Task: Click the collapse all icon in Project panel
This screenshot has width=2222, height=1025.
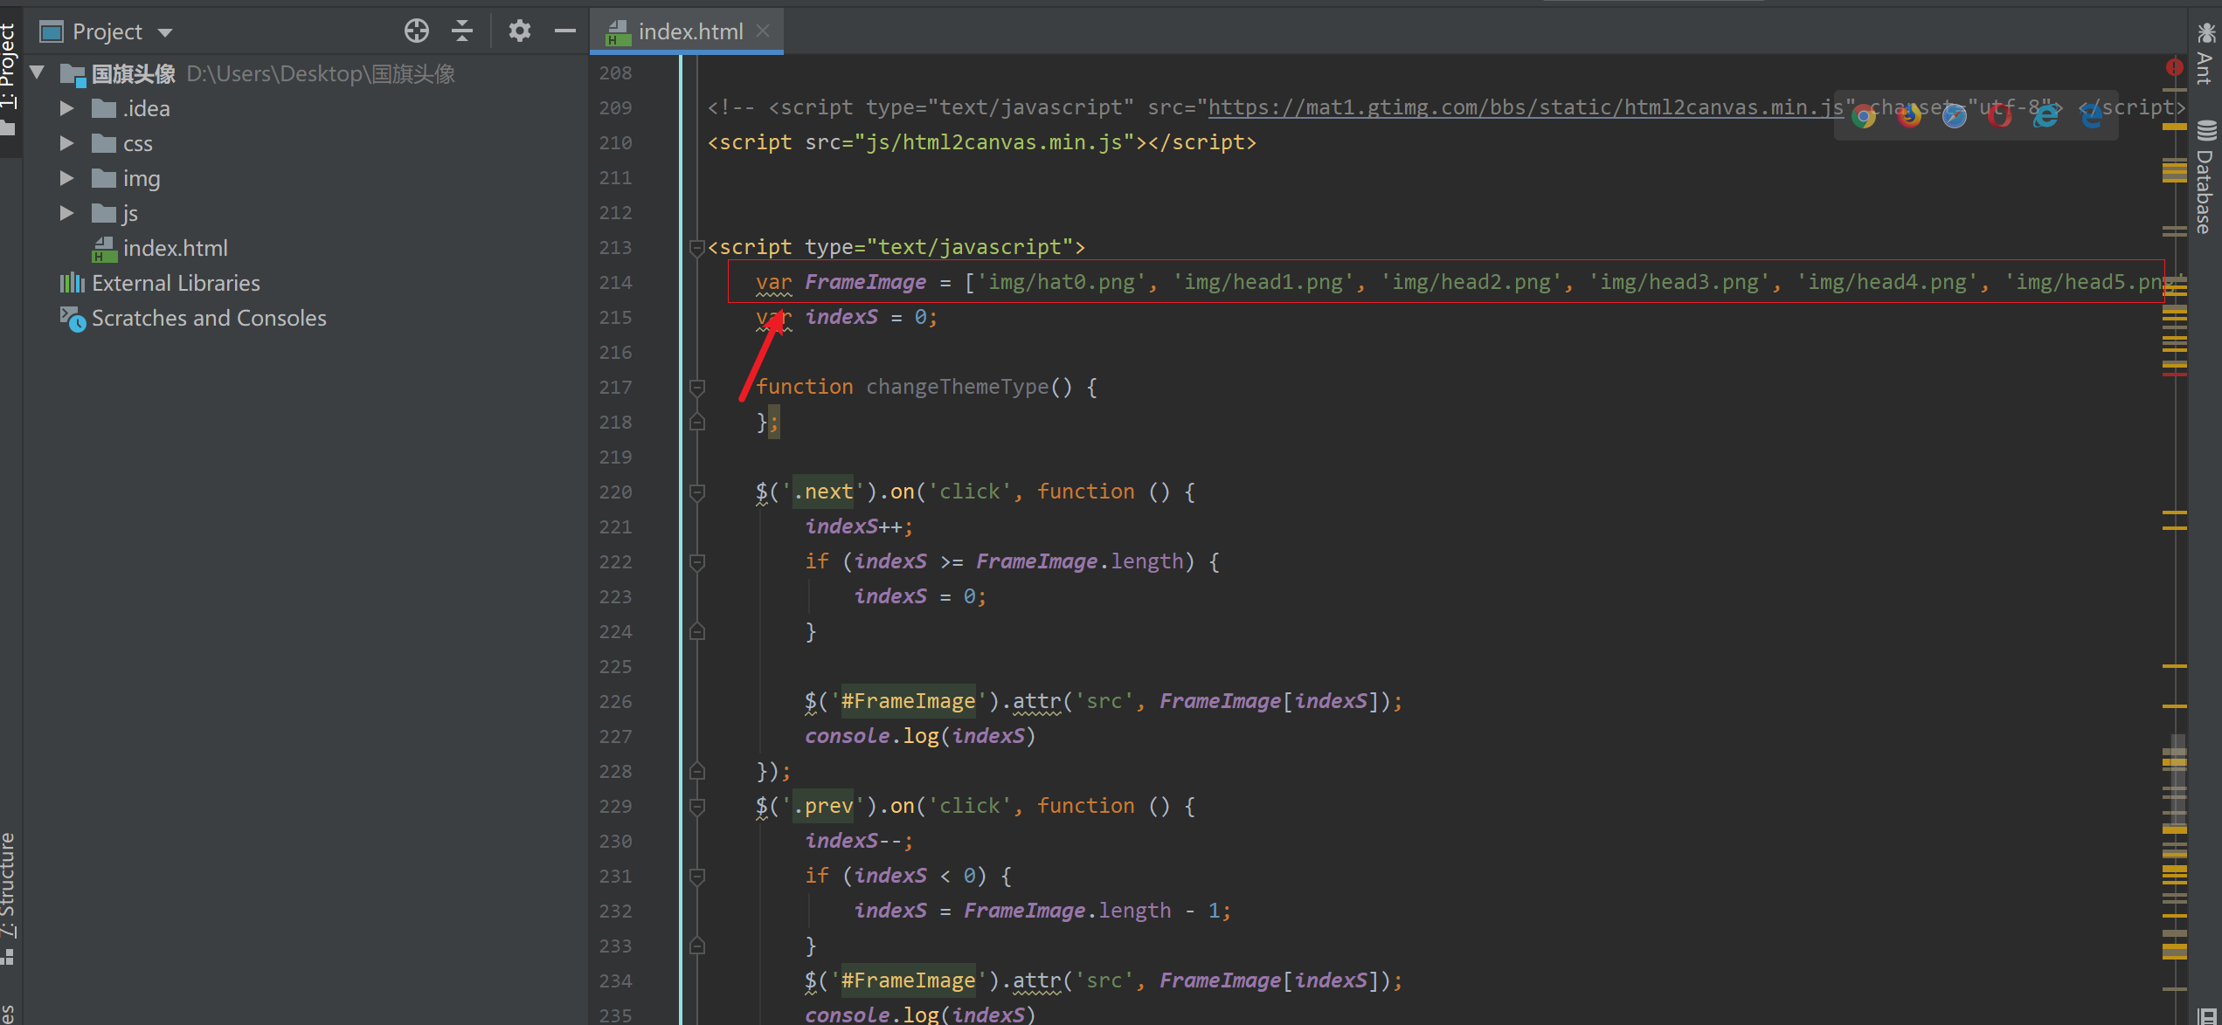Action: tap(462, 31)
